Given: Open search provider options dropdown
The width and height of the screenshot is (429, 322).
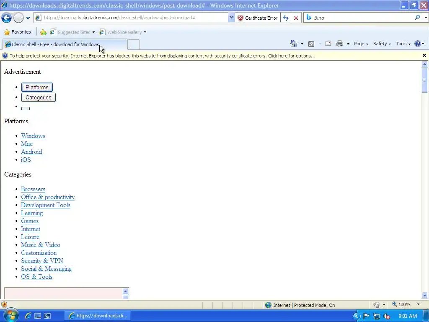Looking at the screenshot, I should coord(426,18).
